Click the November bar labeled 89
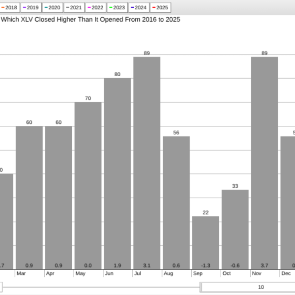 click(265, 163)
